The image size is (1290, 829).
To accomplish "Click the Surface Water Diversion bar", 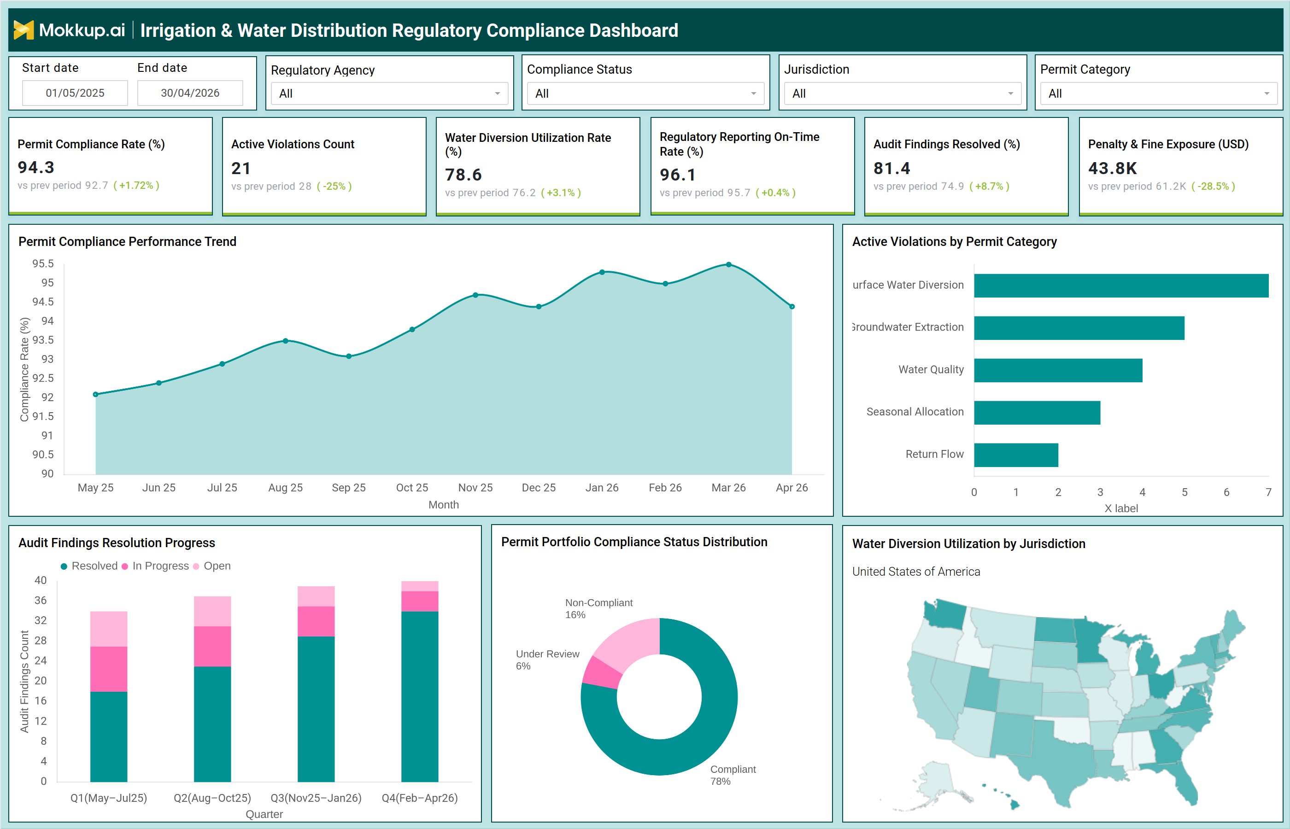I will coord(1121,285).
